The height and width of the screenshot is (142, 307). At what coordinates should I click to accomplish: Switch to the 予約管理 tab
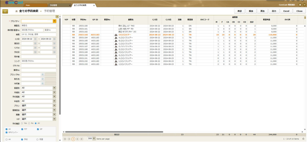(x=53, y=5)
